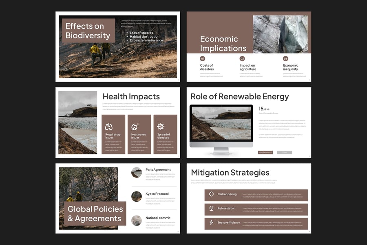This screenshot has height=245, width=367.
Task: Select the glacier photo on Economic Implications slide
Action: tap(280, 34)
